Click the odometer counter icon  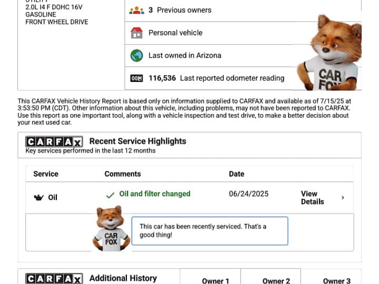click(x=136, y=78)
